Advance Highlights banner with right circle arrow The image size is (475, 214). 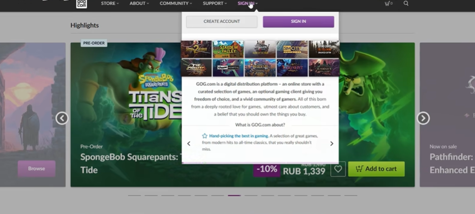(x=423, y=118)
